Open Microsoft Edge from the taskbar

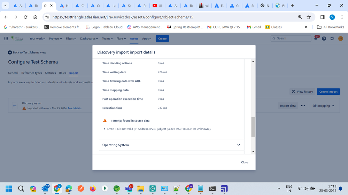click(69, 189)
